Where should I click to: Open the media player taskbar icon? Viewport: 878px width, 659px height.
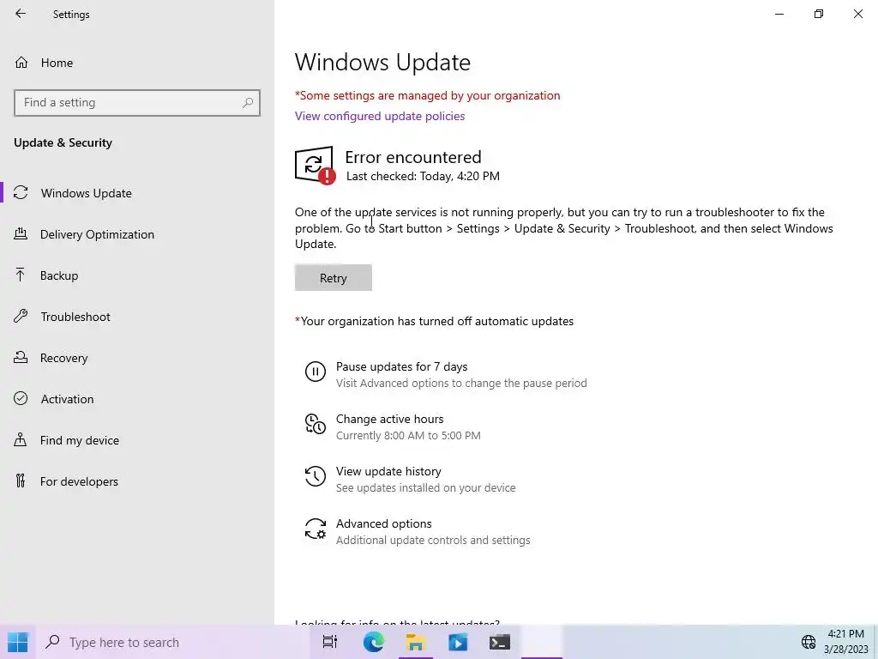(458, 642)
